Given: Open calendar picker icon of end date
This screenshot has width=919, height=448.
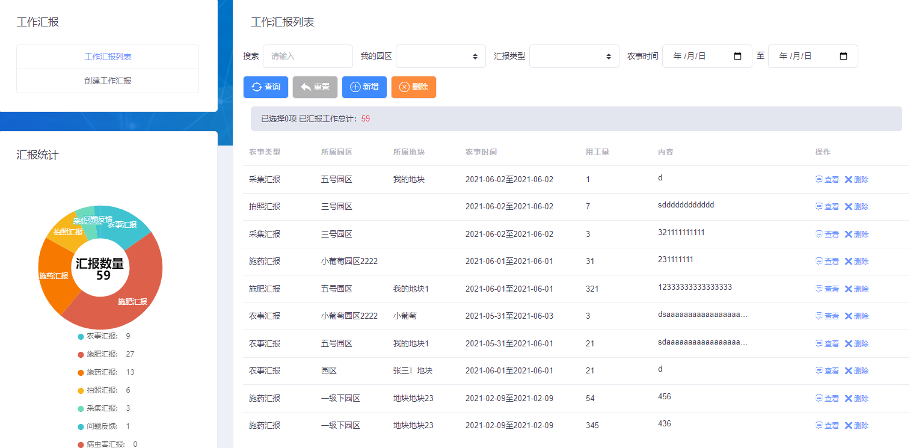Looking at the screenshot, I should point(844,56).
